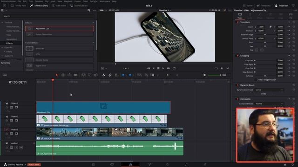Viewport: 298px width, 167px height.
Task: Select the Adjustment Clip on Video 3
Action: [x=103, y=108]
